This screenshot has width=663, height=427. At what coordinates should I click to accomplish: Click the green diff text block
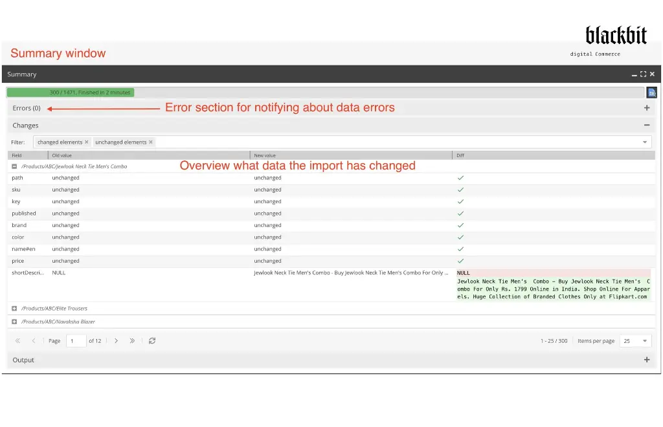pos(554,289)
